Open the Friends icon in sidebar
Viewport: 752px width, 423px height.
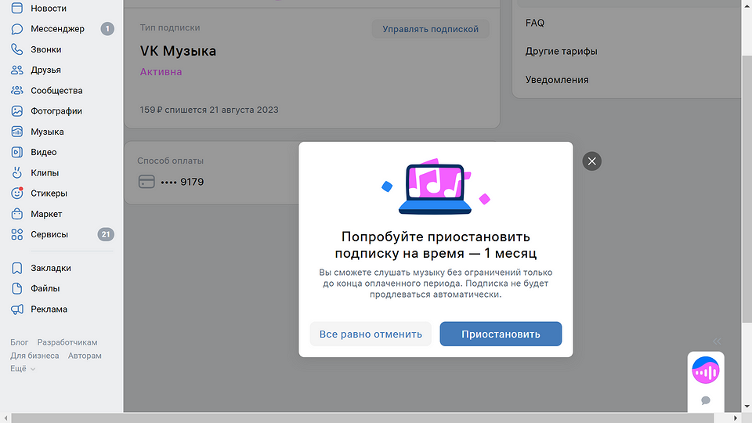[17, 70]
